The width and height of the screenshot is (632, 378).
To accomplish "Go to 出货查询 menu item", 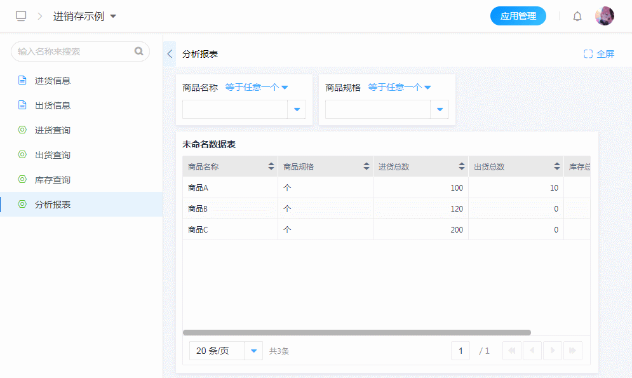I will pos(52,155).
